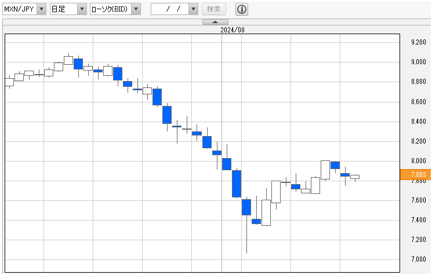The height and width of the screenshot is (275, 432).
Task: Click the orange 7.863 current price marker
Action: [415, 175]
